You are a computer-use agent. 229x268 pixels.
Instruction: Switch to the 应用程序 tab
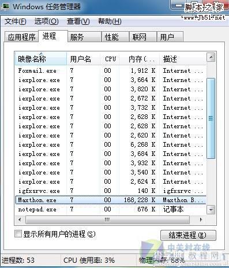(21, 37)
